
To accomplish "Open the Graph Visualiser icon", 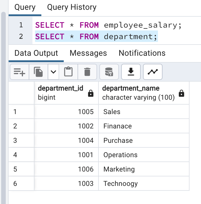I will tap(153, 72).
